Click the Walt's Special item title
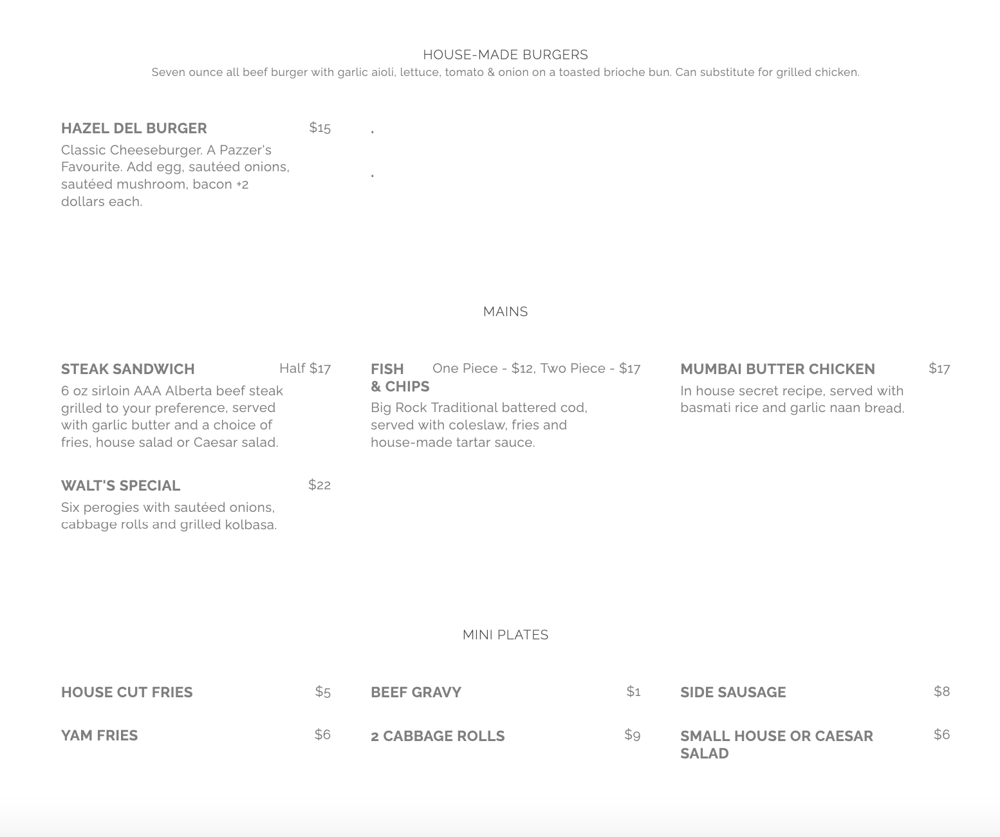This screenshot has width=1000, height=837. [x=120, y=485]
